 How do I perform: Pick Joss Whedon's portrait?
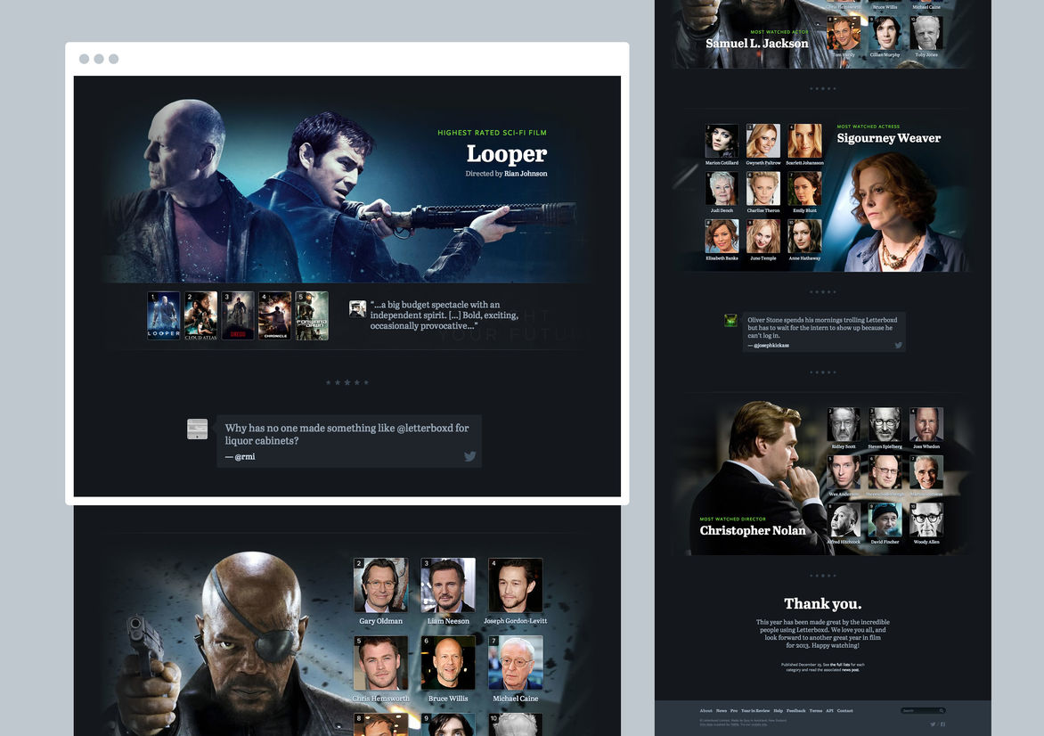click(x=926, y=424)
